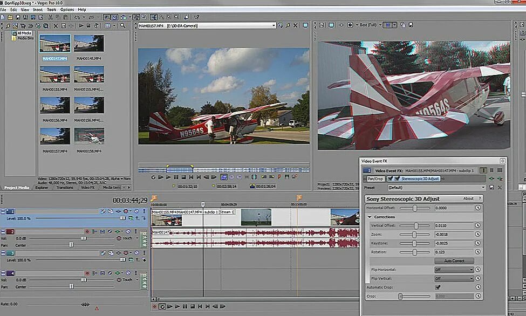The image size is (526, 316).
Task: Open the Insert menu
Action: pos(38,9)
